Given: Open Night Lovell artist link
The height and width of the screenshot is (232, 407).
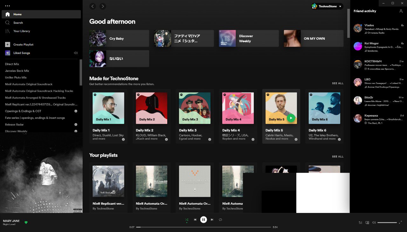Looking at the screenshot, I should point(9,224).
